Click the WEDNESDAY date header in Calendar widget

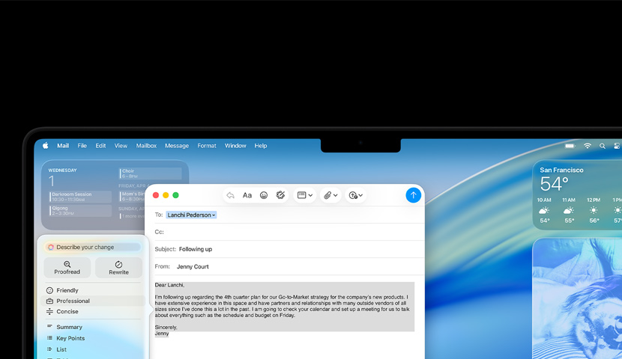click(63, 171)
